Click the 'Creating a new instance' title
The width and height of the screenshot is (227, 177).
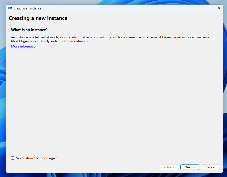(38, 18)
